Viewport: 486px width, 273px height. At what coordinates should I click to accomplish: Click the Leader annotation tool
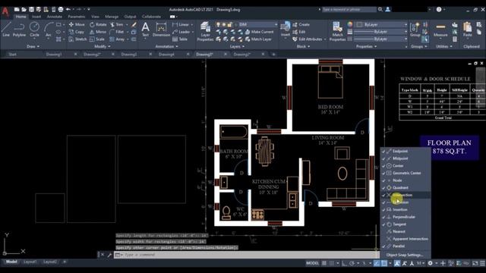pyautogui.click(x=181, y=32)
